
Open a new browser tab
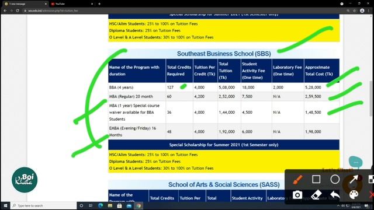tap(99, 4)
